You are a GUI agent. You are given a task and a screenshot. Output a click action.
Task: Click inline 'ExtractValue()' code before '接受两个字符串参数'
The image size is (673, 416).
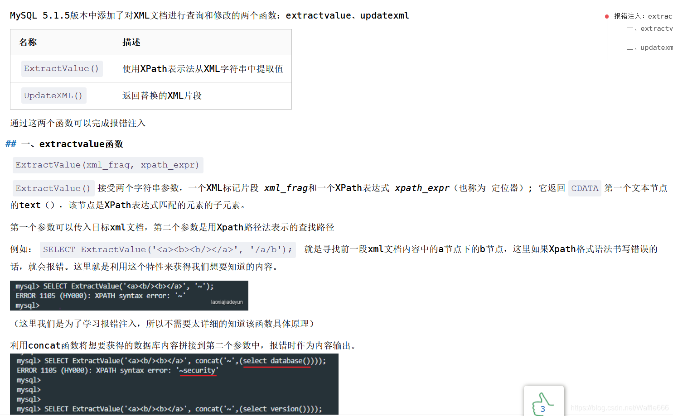coord(53,188)
